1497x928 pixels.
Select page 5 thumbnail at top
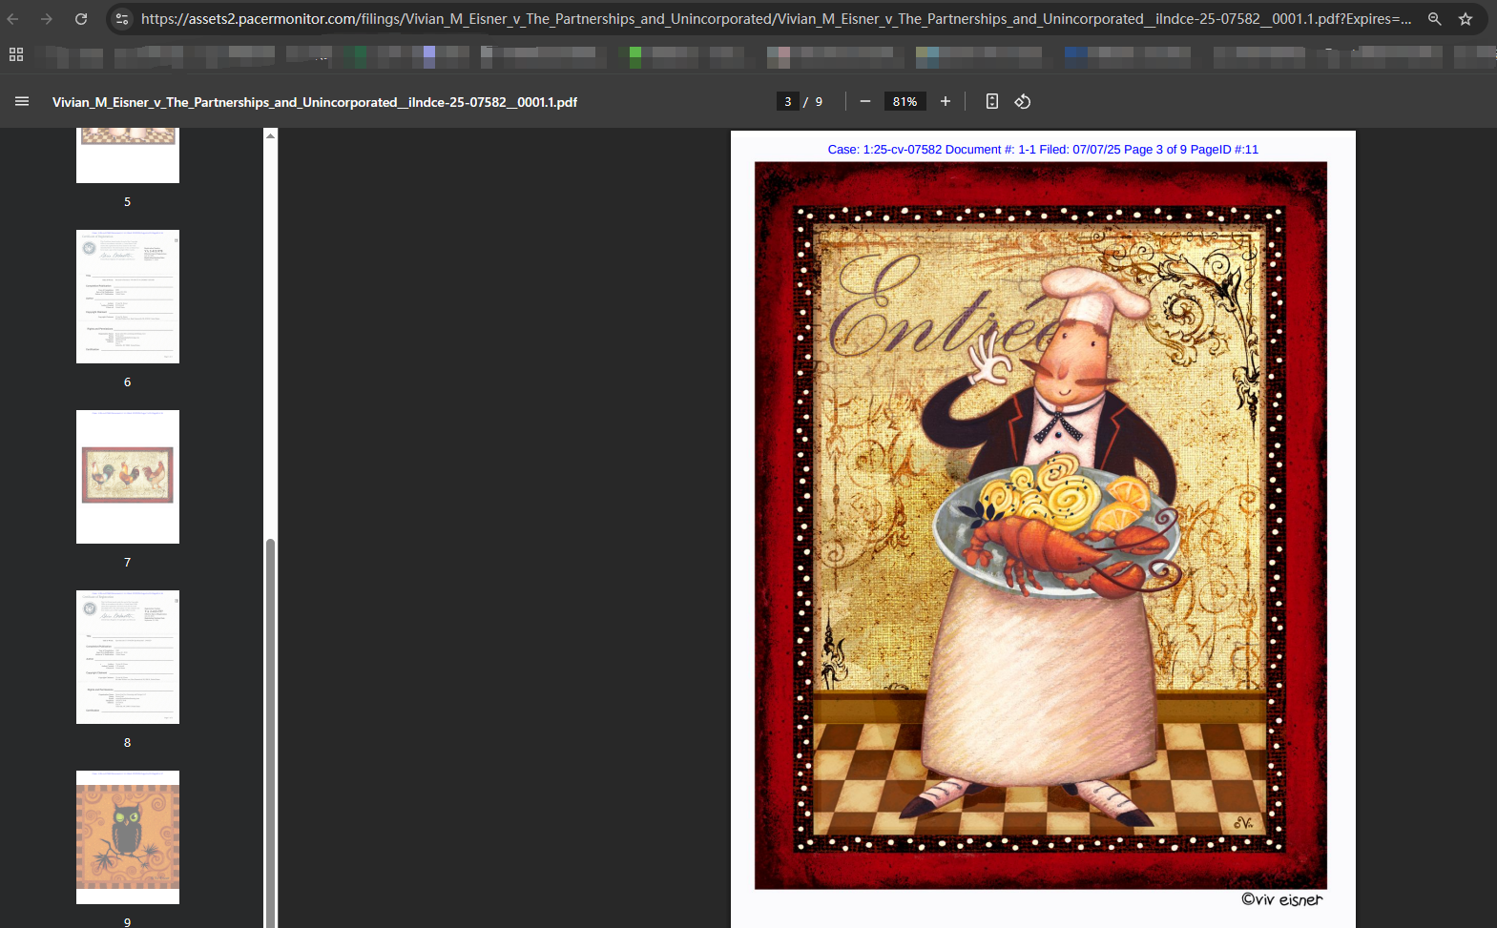click(128, 157)
